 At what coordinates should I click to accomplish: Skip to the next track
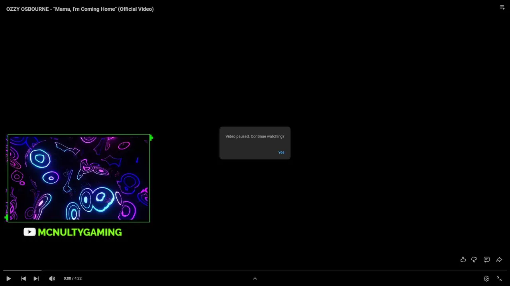(x=36, y=278)
